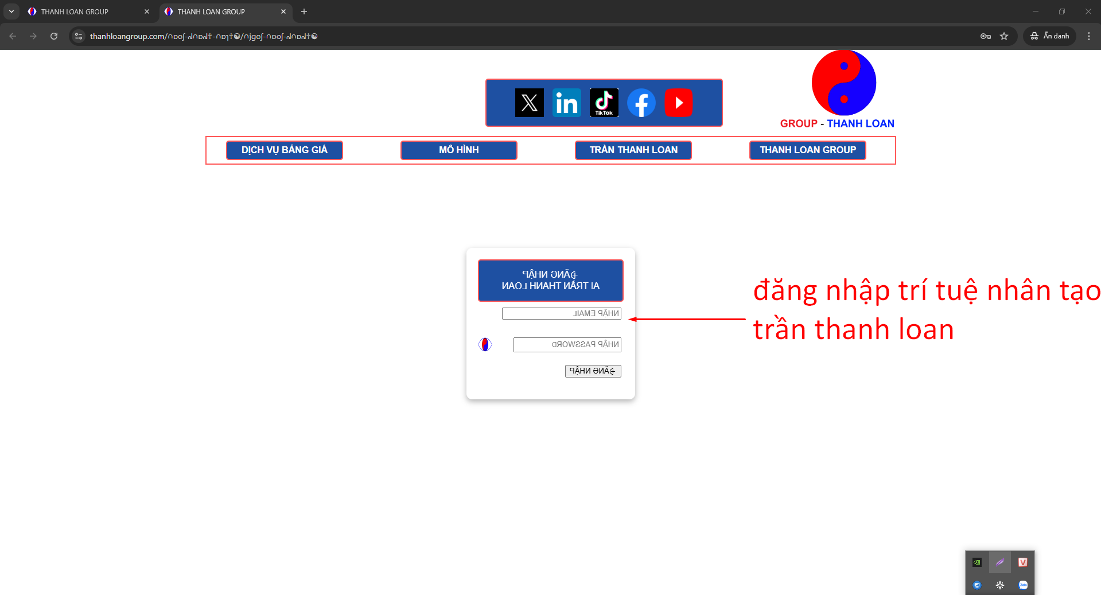Go forward in browser history
Screen dimensions: 1101x595
click(x=33, y=36)
